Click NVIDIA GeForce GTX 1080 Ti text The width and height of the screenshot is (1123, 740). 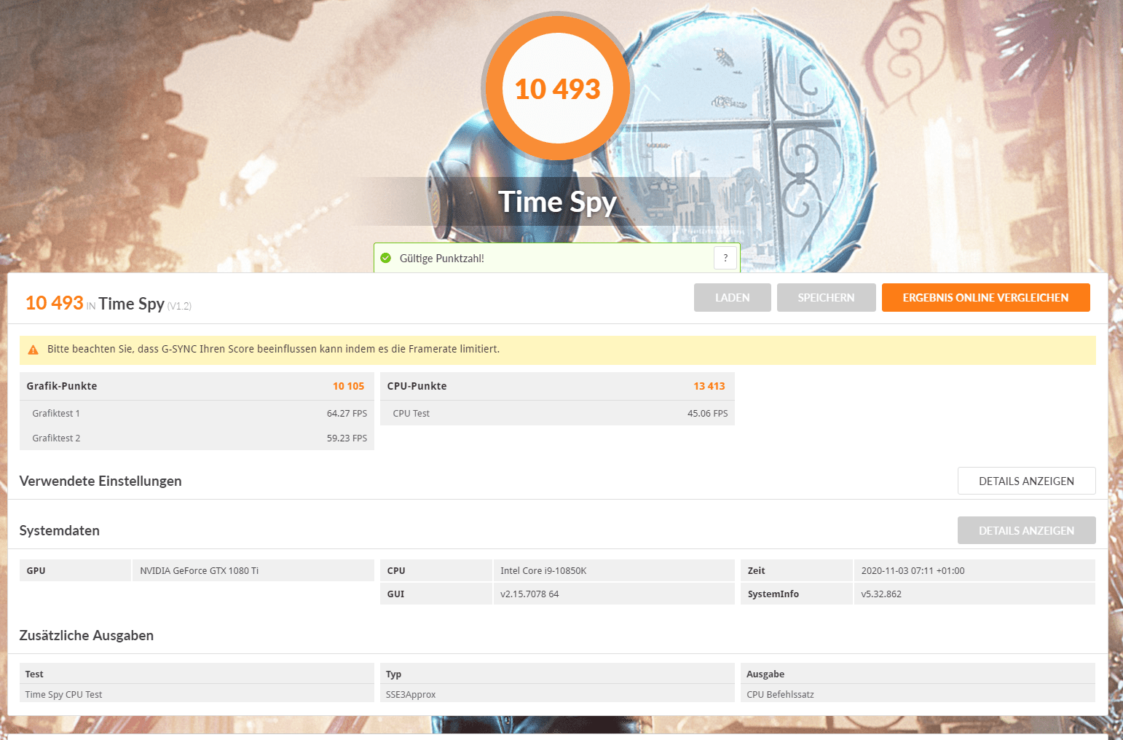[199, 570]
